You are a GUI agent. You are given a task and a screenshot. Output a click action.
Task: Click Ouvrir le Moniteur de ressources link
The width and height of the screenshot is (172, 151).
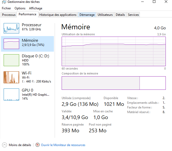(x=63, y=145)
